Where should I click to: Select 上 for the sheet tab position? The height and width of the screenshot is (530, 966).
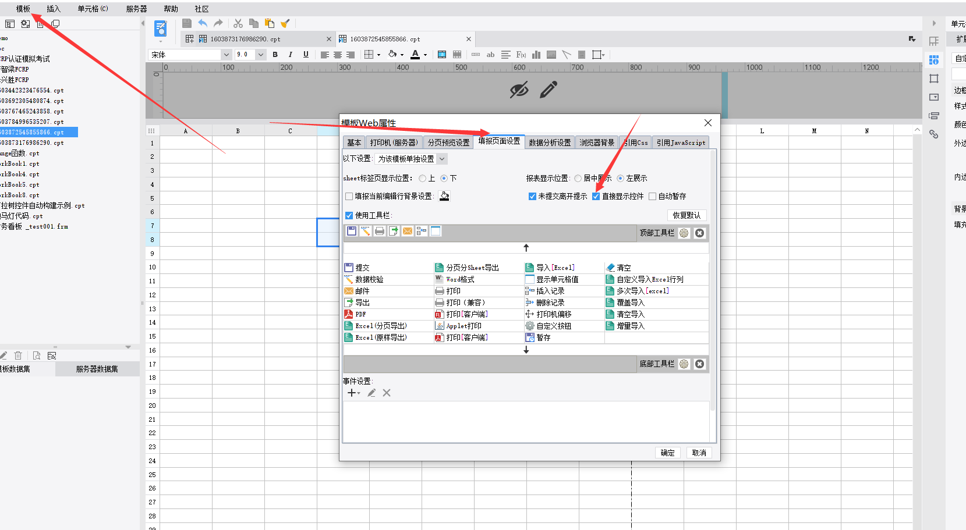(x=423, y=179)
